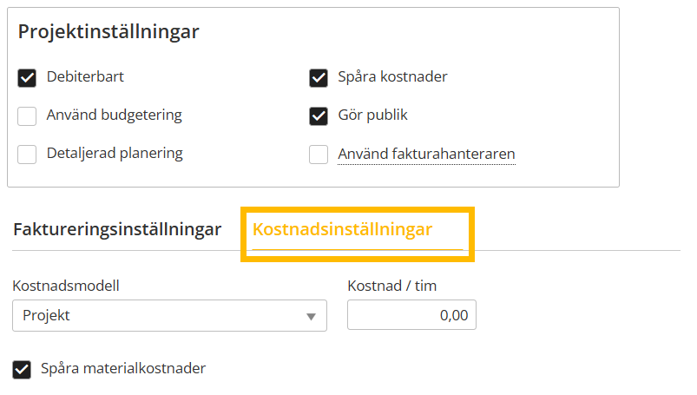Disable the Spåra kostnader checkbox
The image size is (697, 395).
pyautogui.click(x=319, y=77)
